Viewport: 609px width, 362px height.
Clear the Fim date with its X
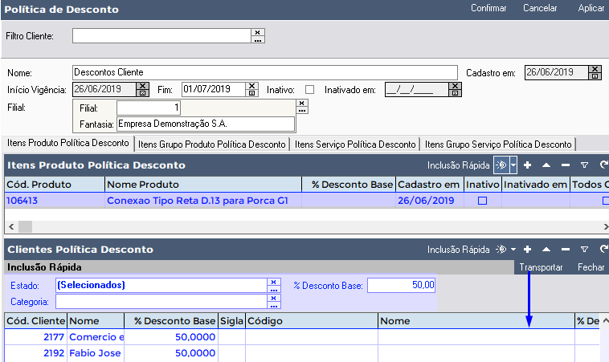click(x=252, y=86)
